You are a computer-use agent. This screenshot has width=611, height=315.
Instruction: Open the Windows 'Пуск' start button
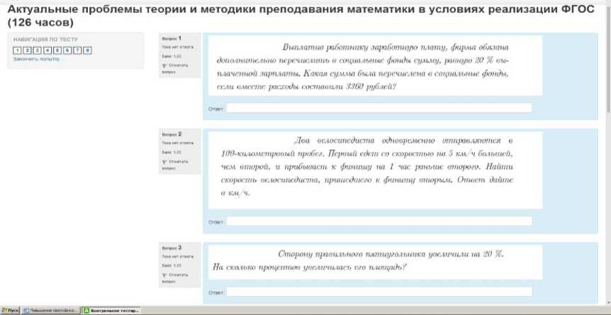[x=10, y=311]
